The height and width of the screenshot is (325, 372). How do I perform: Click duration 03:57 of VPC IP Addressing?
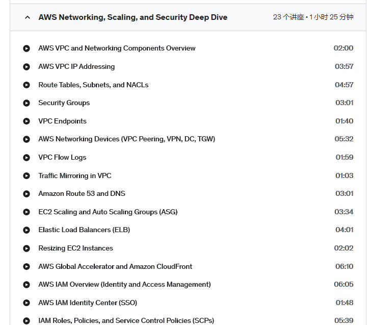(344, 66)
